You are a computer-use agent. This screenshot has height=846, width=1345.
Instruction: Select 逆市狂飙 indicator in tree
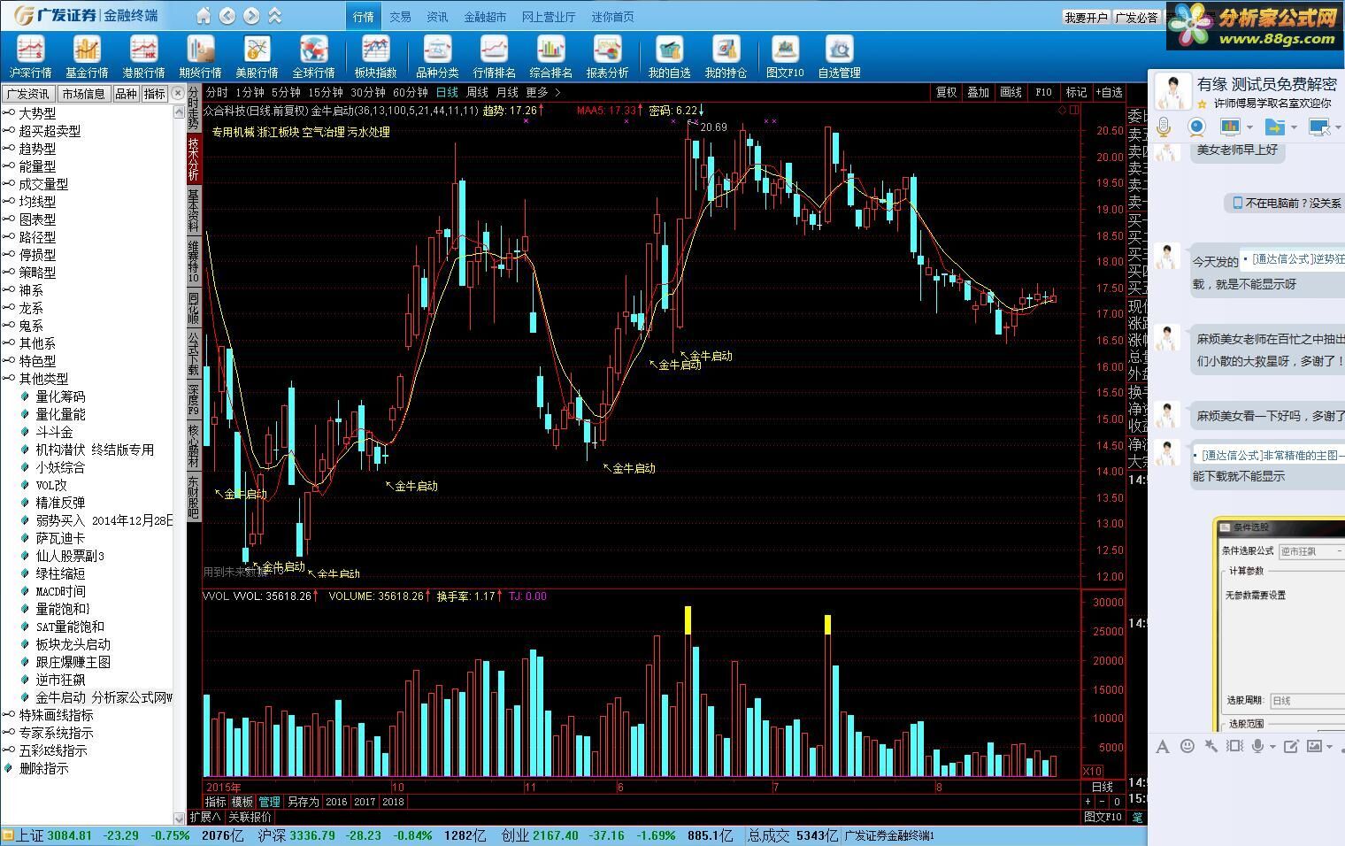(x=61, y=680)
